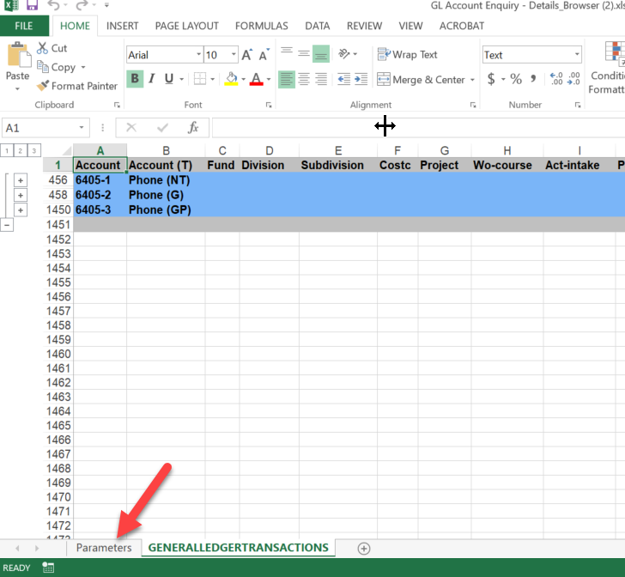
Task: Open the FILE tab
Action: click(x=24, y=26)
